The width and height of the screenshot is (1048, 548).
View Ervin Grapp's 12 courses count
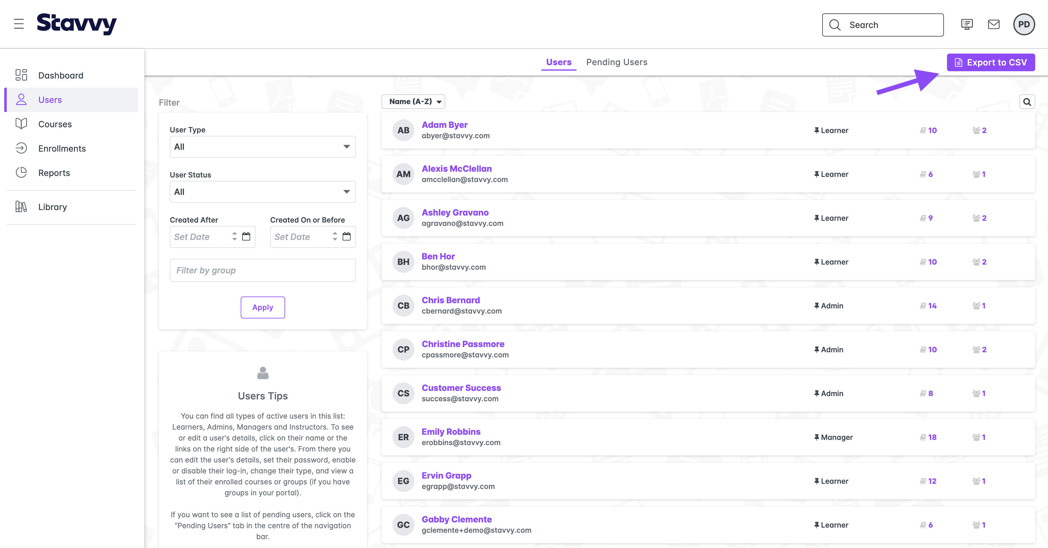click(x=928, y=481)
